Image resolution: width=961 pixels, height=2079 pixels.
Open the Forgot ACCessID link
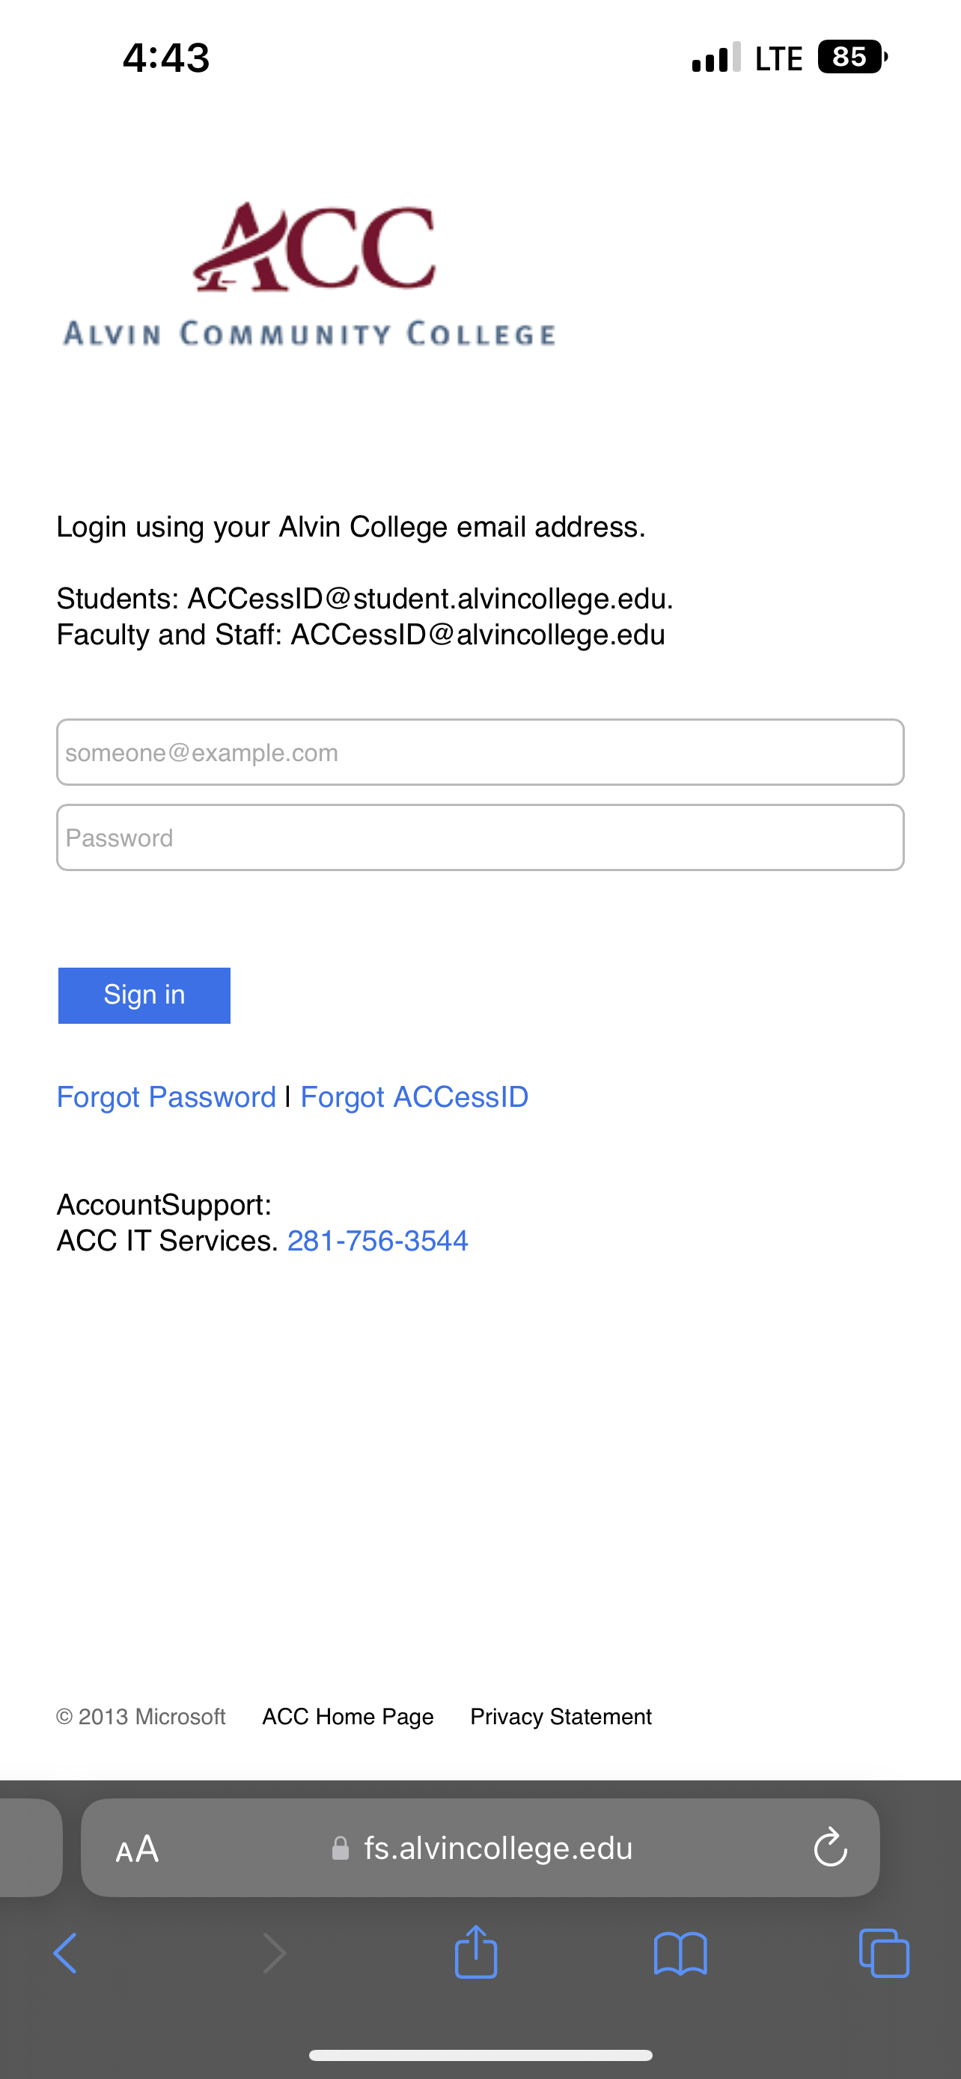coord(415,1097)
